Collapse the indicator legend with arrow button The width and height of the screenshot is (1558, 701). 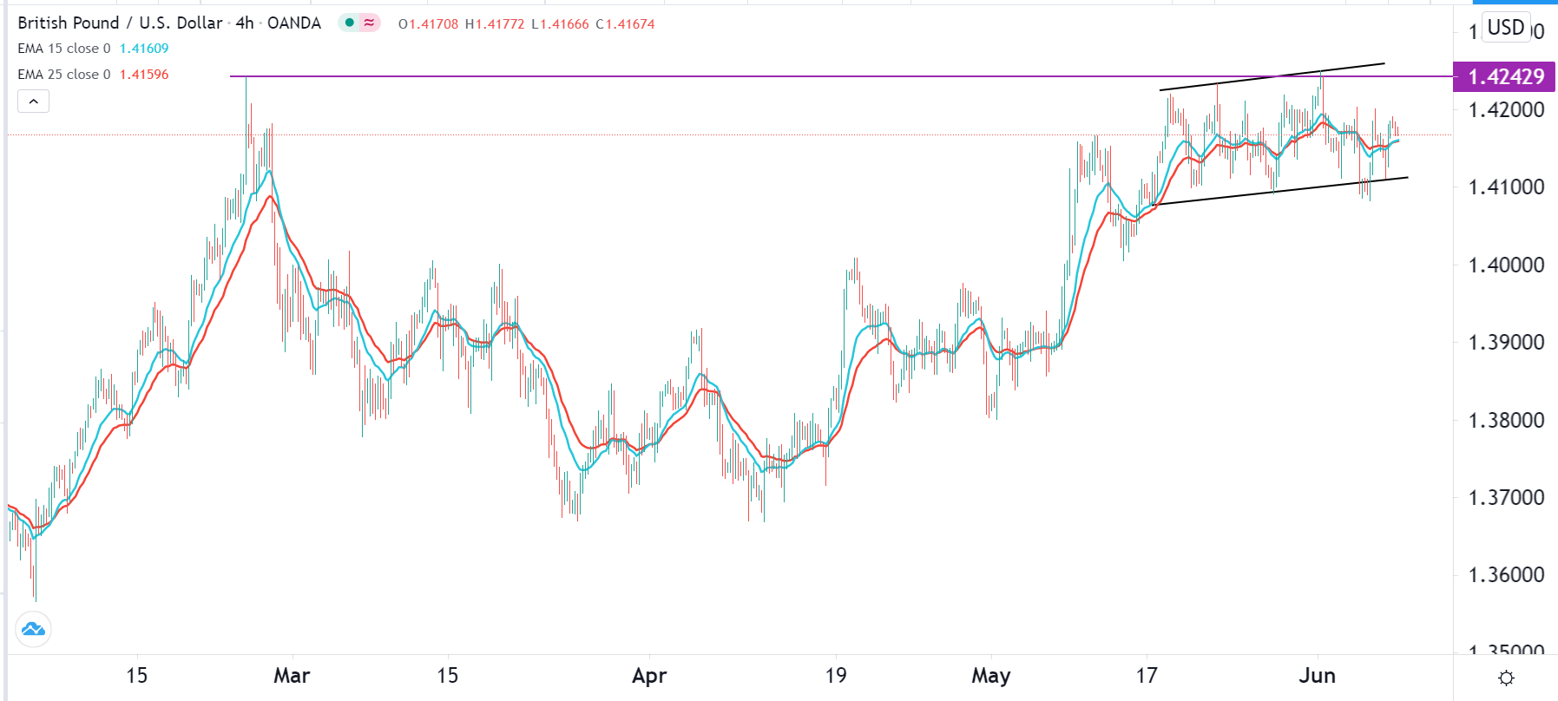point(33,102)
